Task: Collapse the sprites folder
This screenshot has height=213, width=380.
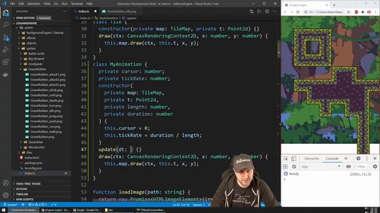Action: (31, 49)
